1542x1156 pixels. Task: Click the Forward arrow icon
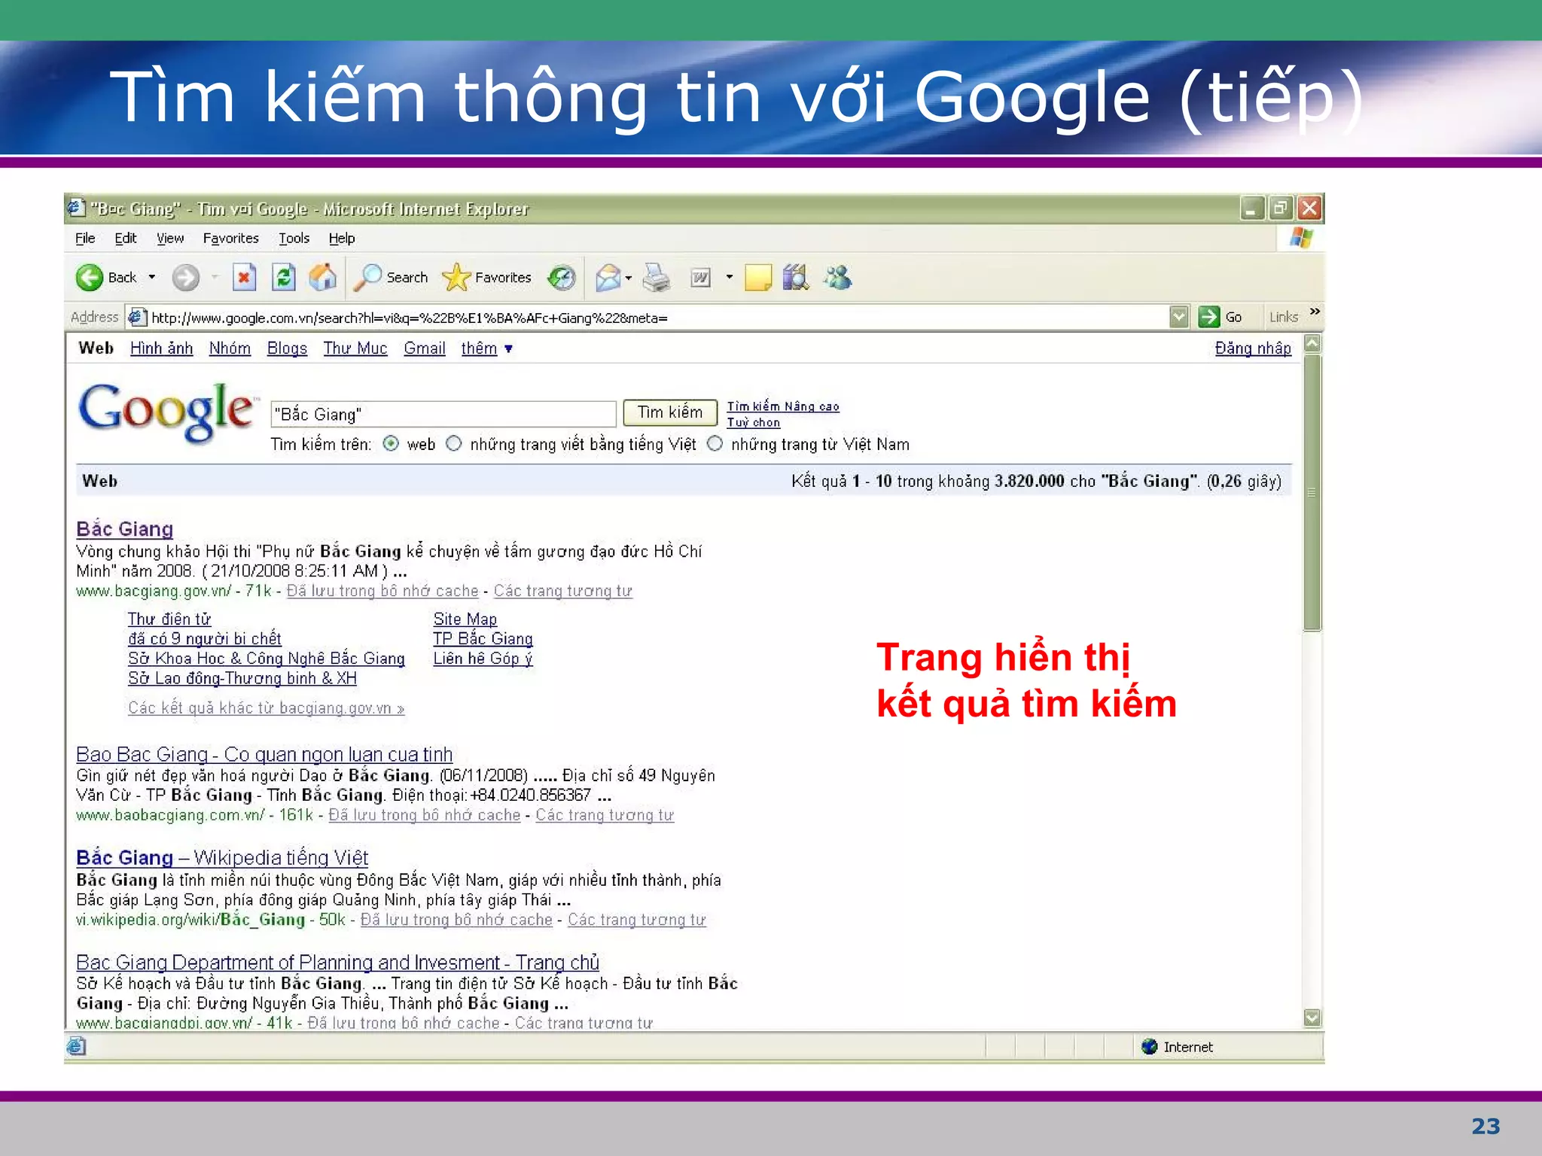(x=185, y=278)
